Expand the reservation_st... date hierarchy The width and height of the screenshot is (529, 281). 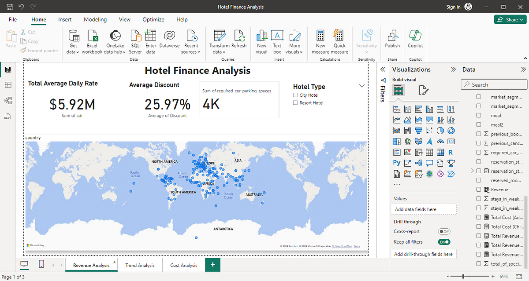pos(473,171)
